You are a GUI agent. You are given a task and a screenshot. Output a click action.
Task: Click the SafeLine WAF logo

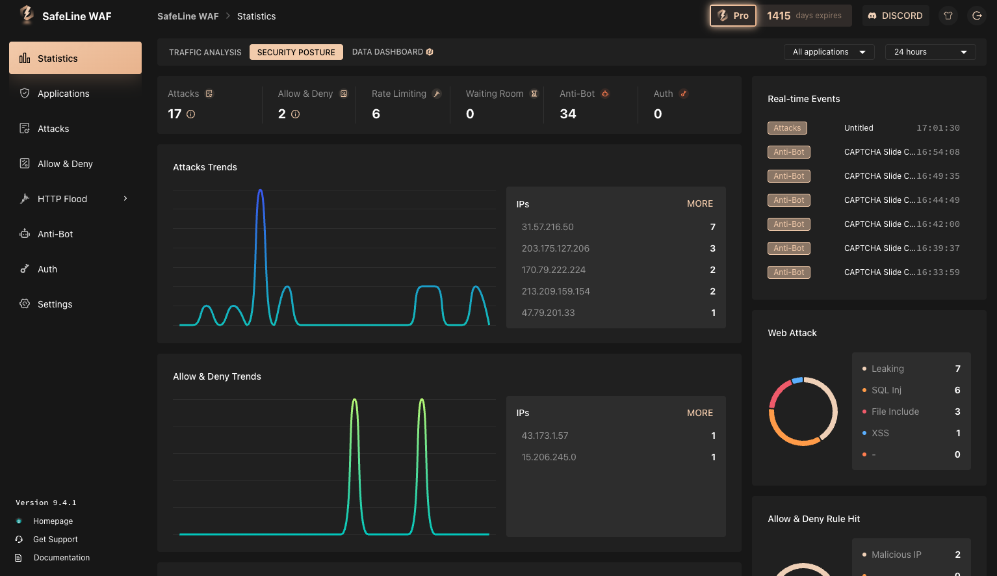[x=27, y=15]
